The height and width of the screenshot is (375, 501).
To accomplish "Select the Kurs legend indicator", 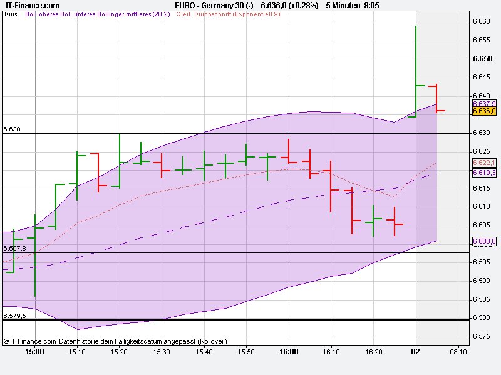I will click(x=11, y=18).
